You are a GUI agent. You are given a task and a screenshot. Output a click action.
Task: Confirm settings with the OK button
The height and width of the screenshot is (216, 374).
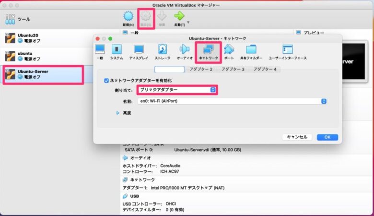[x=327, y=137]
